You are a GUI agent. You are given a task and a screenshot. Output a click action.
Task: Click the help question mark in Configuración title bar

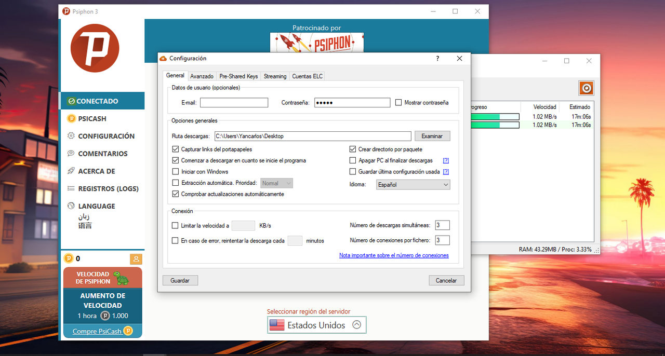pos(437,59)
